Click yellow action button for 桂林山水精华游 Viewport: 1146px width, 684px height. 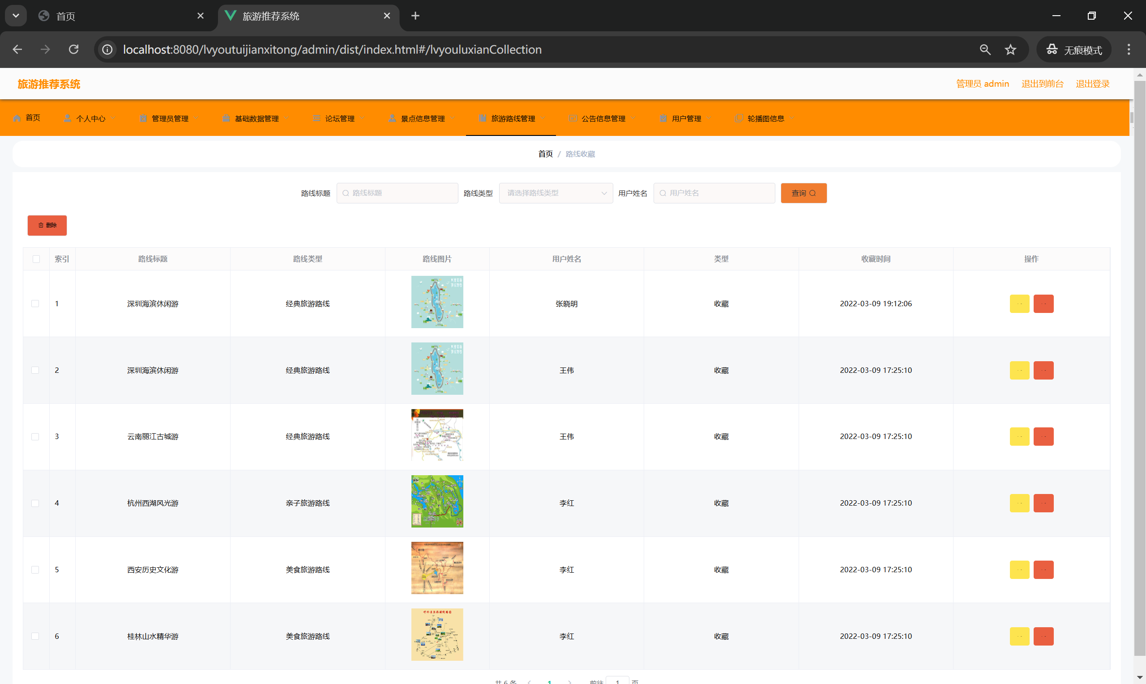pyautogui.click(x=1019, y=636)
